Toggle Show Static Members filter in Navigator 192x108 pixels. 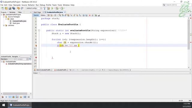click(10, 97)
